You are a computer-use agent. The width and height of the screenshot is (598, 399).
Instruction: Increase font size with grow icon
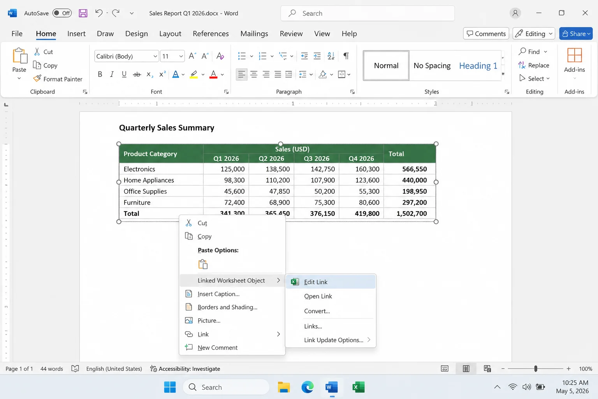192,56
